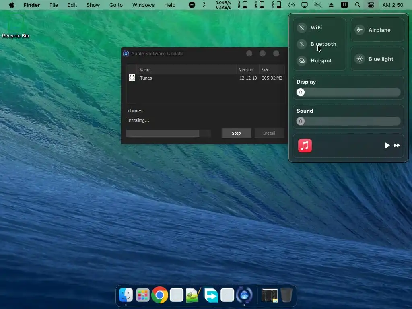The image size is (412, 309).
Task: Open the Trash in the dock
Action: [286, 295]
